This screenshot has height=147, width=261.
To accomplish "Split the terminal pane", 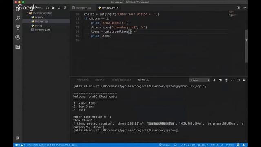I will click(x=220, y=80).
